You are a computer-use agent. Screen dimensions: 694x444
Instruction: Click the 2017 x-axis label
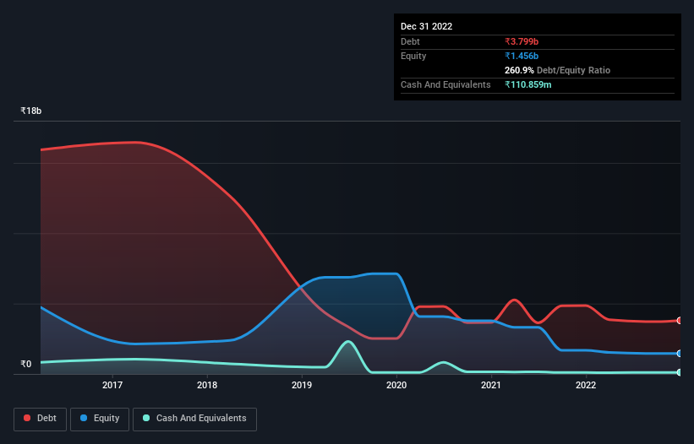click(x=112, y=385)
